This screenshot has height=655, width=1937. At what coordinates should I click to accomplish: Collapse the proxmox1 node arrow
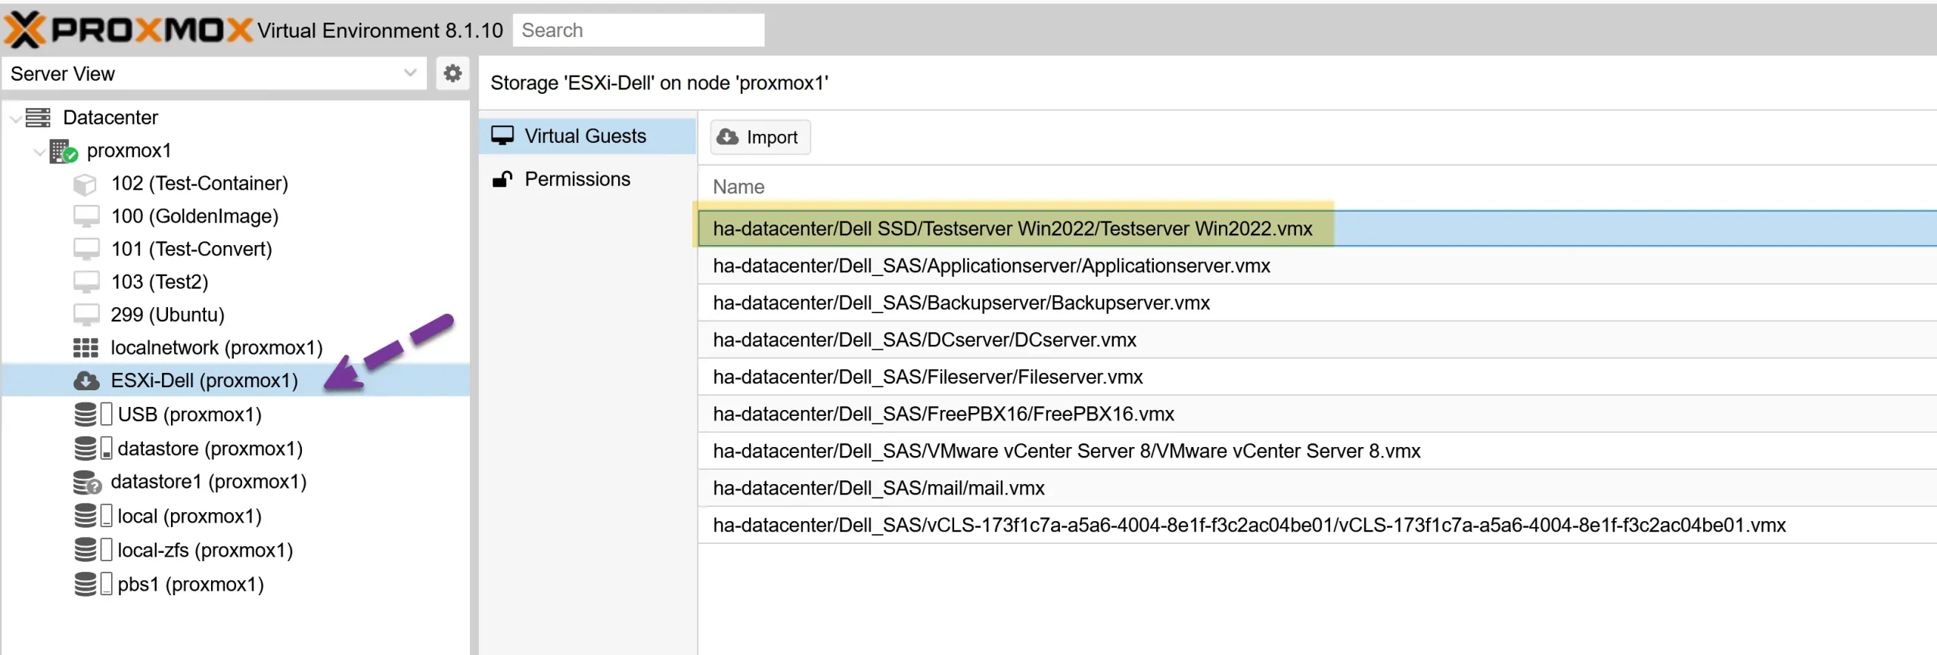pyautogui.click(x=39, y=151)
